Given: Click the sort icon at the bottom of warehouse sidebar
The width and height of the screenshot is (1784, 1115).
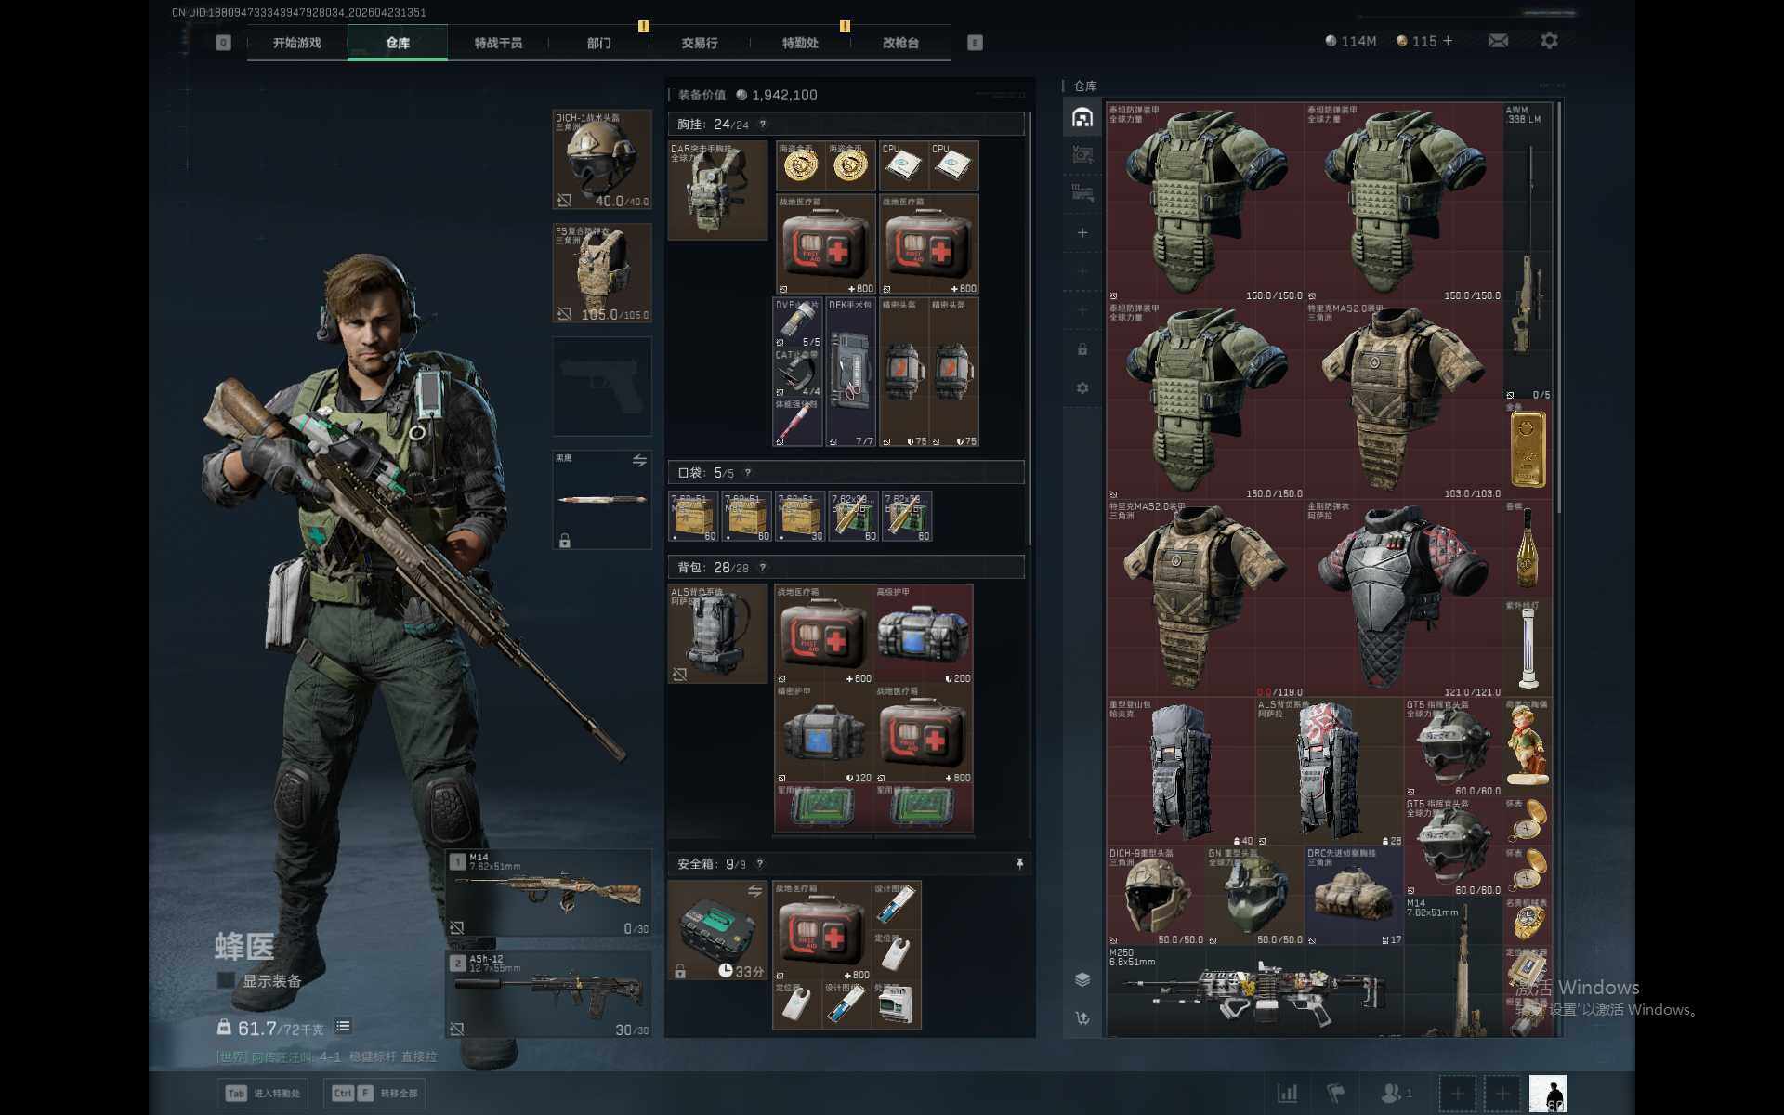Looking at the screenshot, I should [x=1082, y=1018].
